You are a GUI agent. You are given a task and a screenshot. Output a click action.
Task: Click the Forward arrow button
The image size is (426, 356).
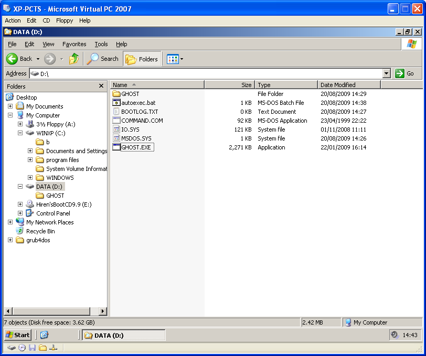coord(50,59)
